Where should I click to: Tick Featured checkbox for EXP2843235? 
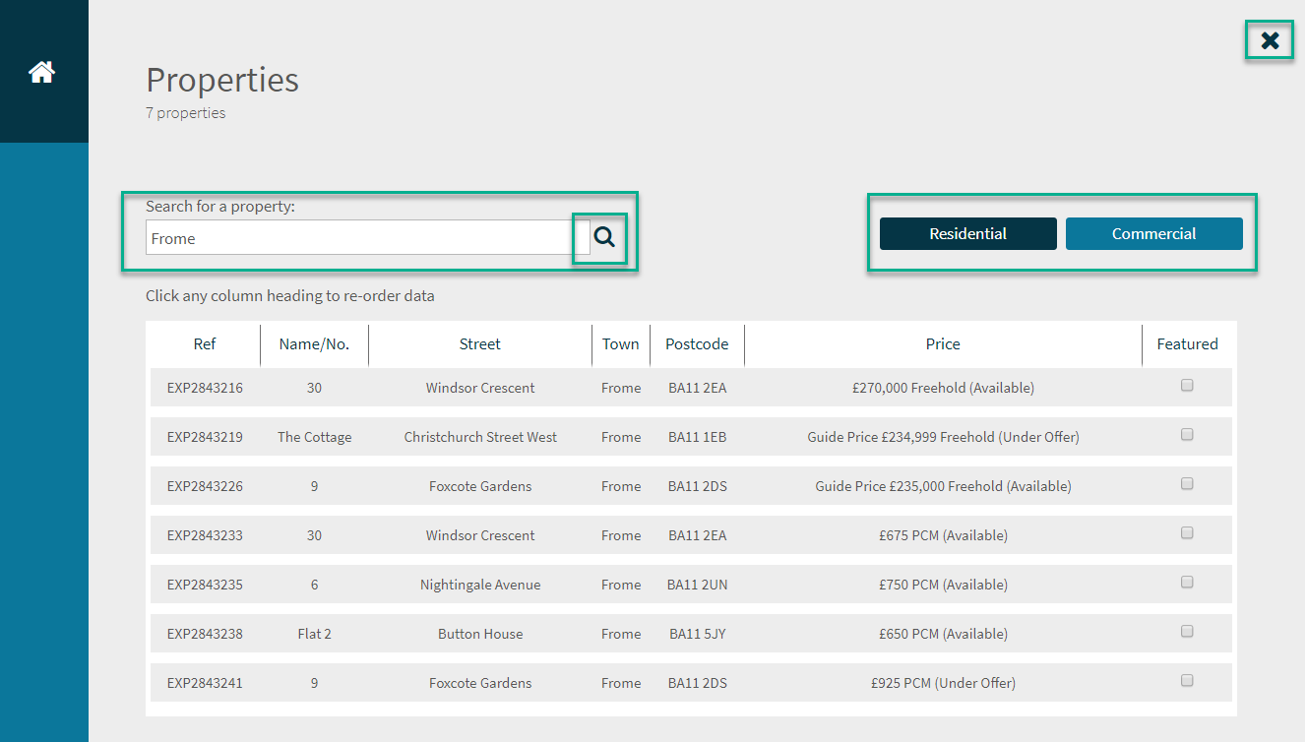click(x=1187, y=583)
